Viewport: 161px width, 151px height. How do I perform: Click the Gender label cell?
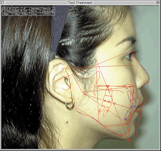(x=35, y=8)
